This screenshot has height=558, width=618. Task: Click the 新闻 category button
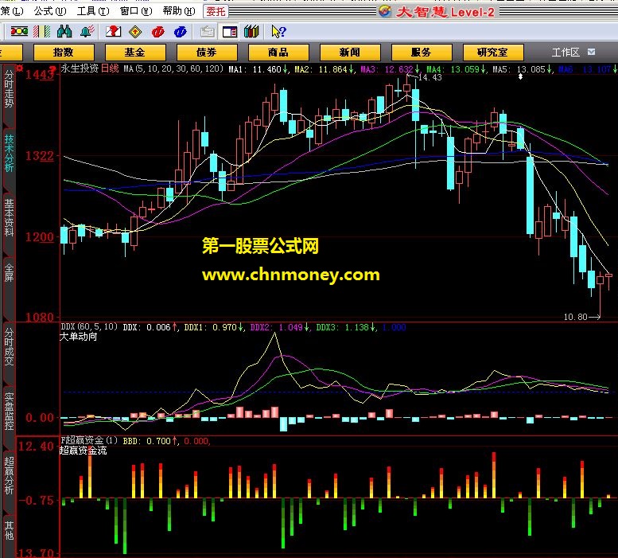tap(350, 53)
